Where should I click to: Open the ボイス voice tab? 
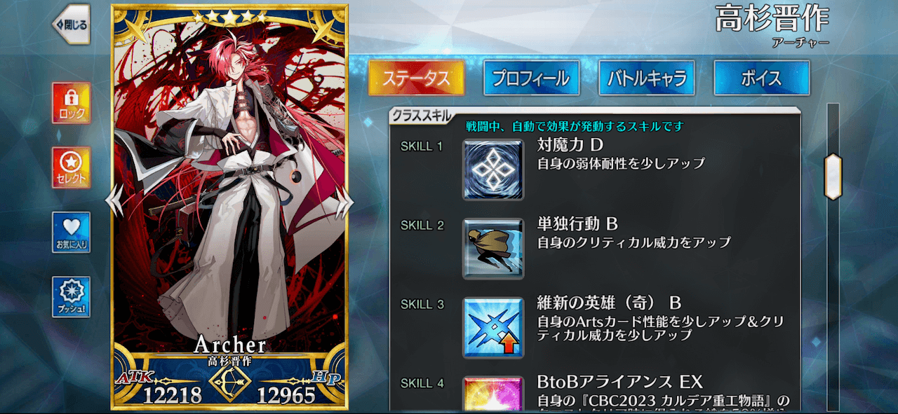click(761, 78)
